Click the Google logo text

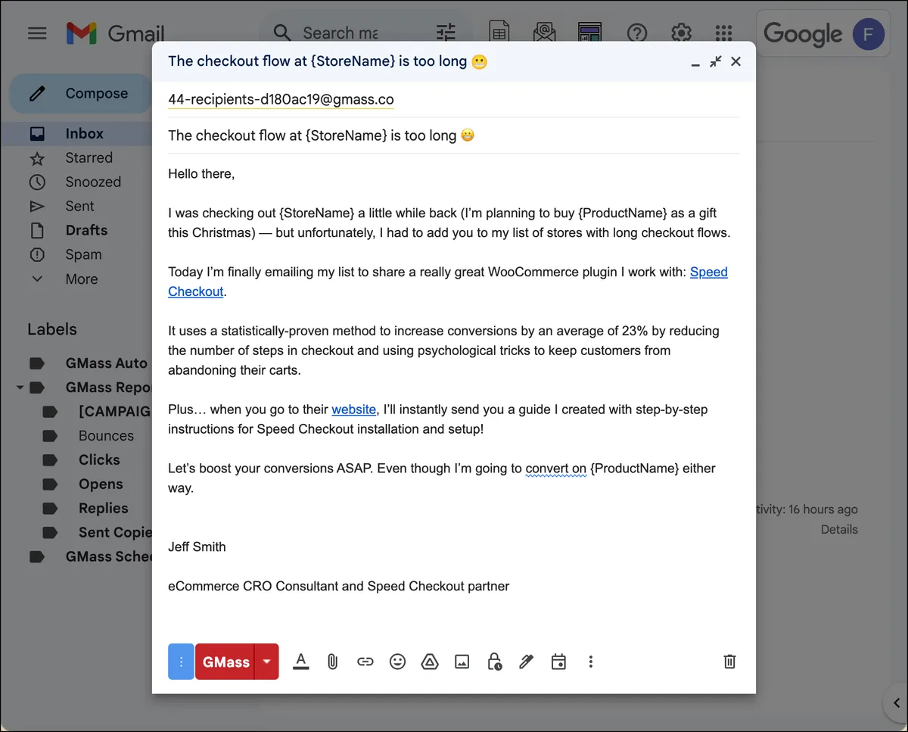coord(803,34)
